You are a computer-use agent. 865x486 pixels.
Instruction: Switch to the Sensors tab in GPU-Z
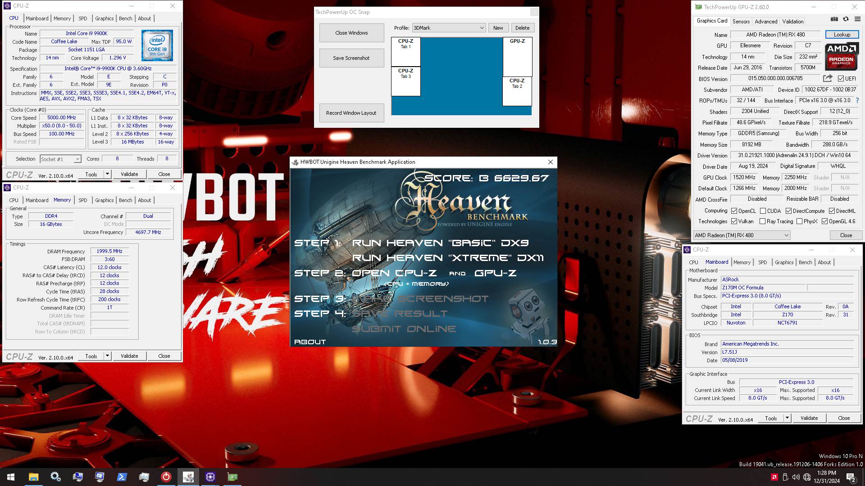[x=741, y=21]
